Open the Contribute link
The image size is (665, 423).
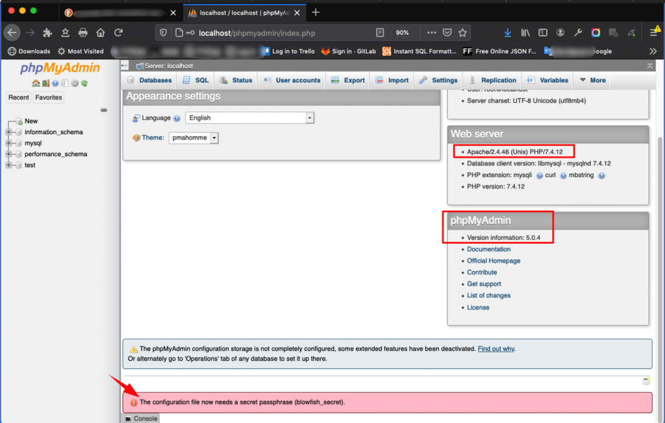click(x=482, y=272)
